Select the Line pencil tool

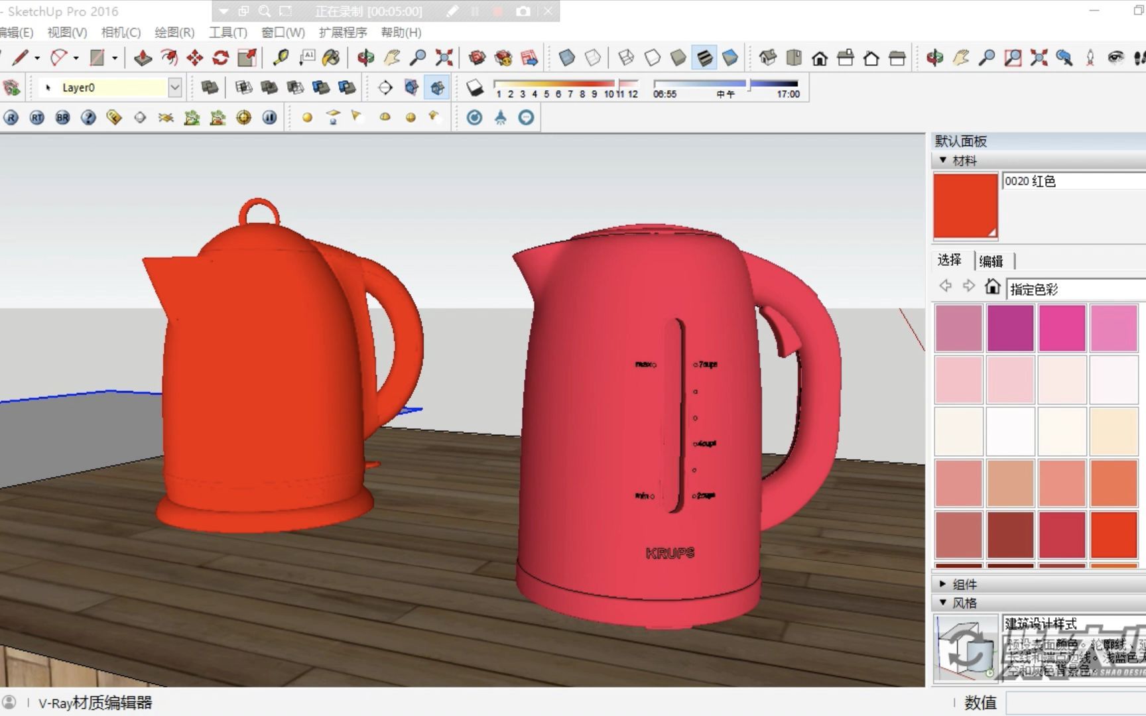coord(20,58)
